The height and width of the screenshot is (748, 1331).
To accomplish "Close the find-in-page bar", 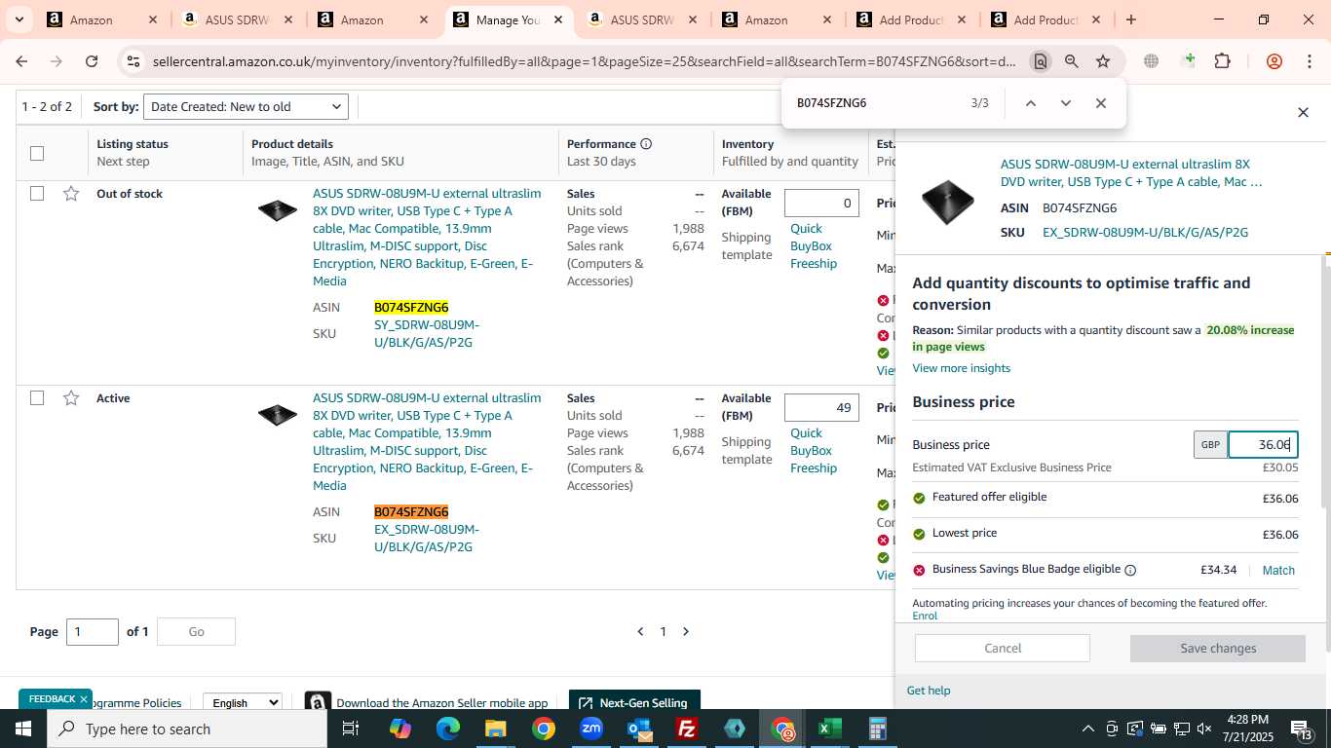I will (1101, 103).
